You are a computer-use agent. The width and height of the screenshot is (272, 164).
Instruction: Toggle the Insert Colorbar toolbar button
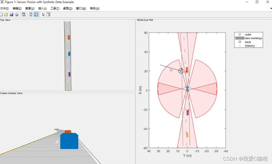[x=31, y=14]
